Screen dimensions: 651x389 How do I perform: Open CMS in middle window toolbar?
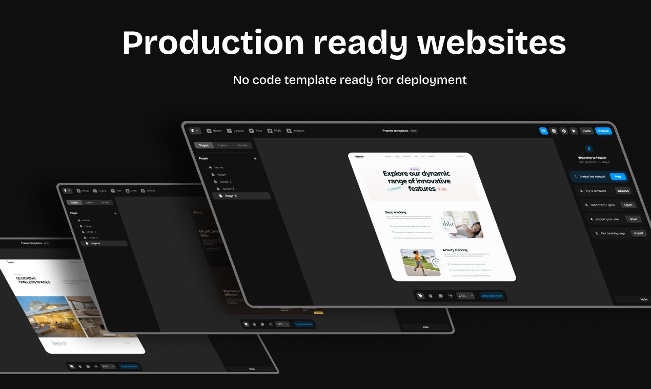click(x=131, y=190)
